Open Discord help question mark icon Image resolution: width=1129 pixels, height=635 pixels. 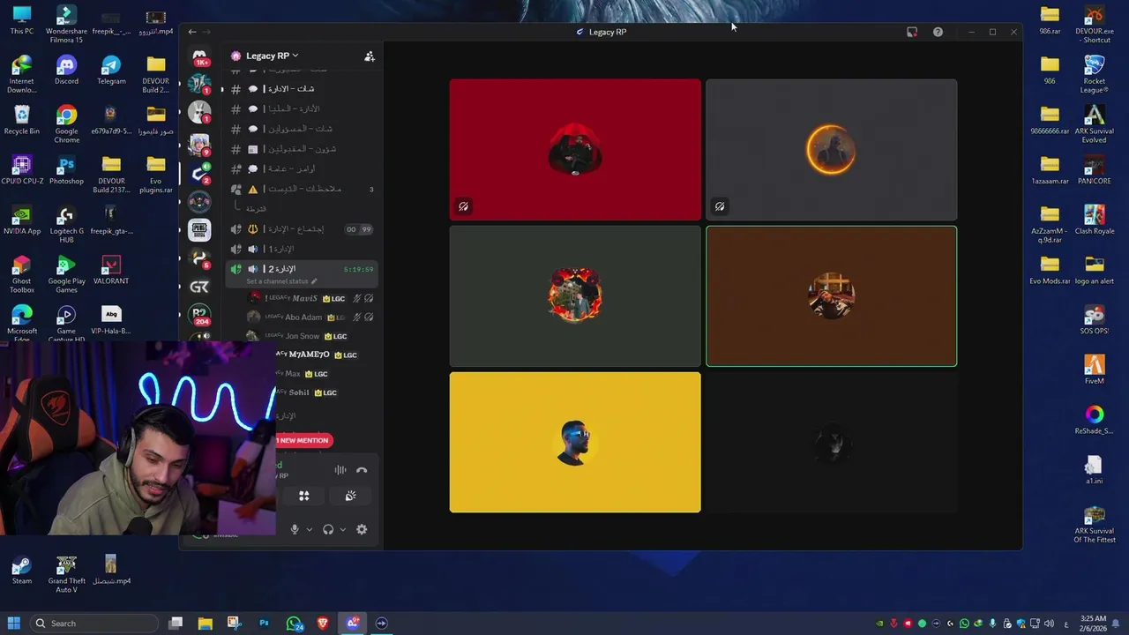[x=938, y=32]
